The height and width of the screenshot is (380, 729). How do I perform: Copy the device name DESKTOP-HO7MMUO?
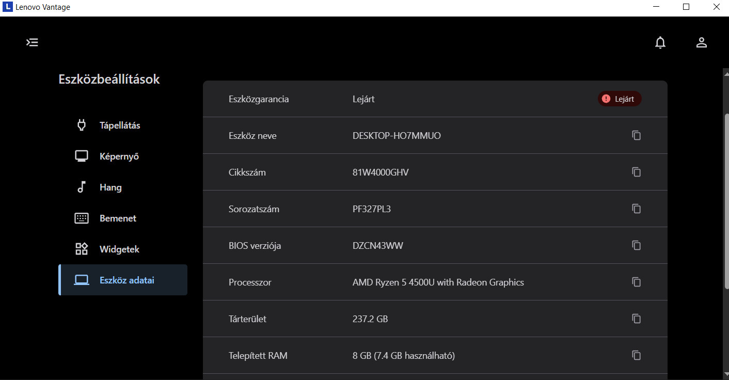(637, 135)
